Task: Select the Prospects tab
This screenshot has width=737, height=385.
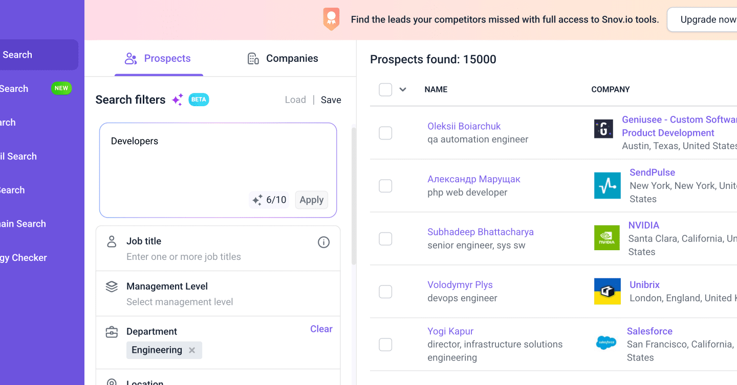Action: click(158, 59)
